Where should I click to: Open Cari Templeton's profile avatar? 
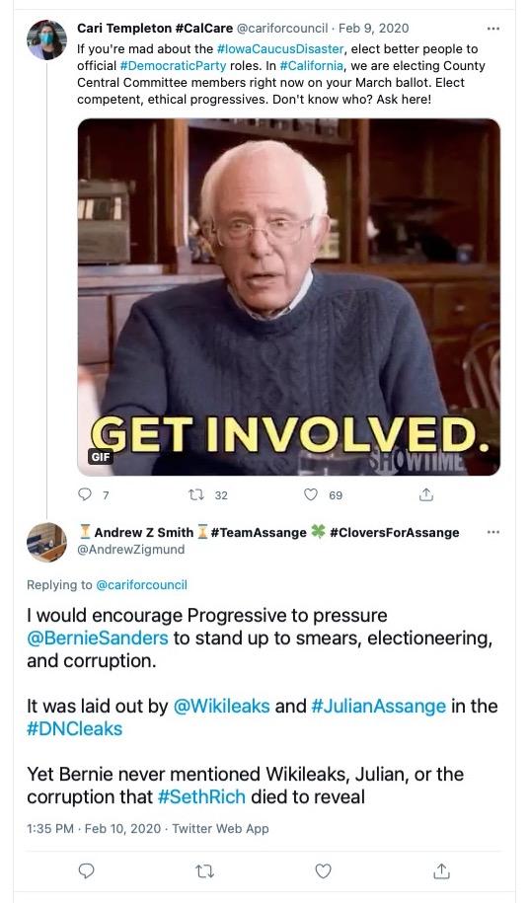46,39
